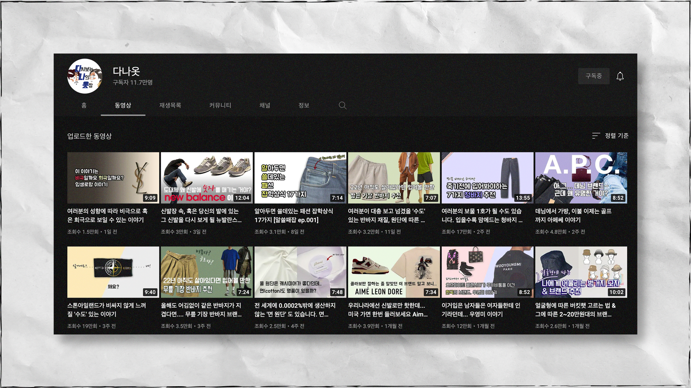The width and height of the screenshot is (691, 388).
Task: Click the 구독중 subscribed button
Action: [594, 76]
